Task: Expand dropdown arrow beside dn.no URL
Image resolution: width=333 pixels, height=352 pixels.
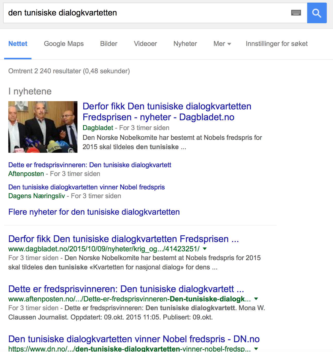Action: click(x=256, y=349)
